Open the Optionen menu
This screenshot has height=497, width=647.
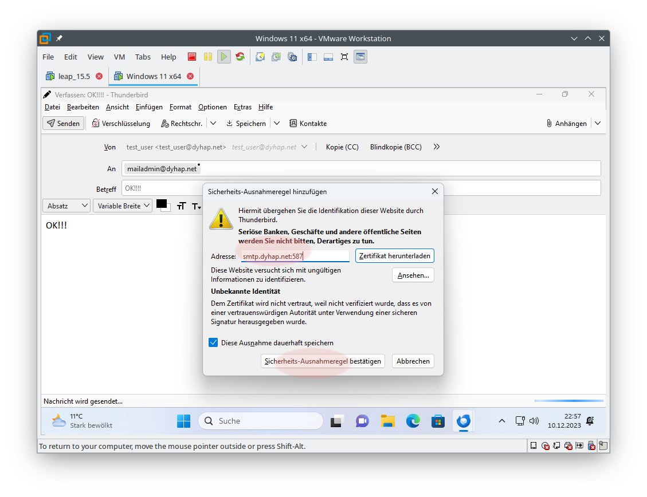click(x=213, y=107)
